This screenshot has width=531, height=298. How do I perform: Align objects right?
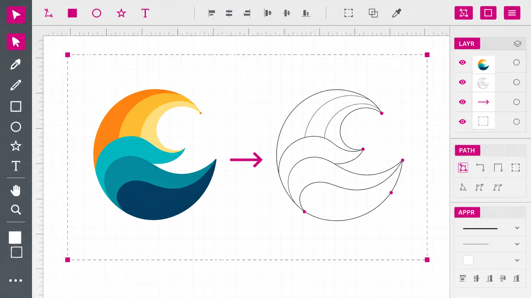point(247,13)
